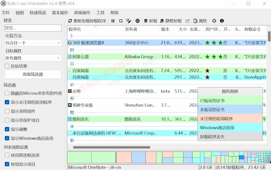Enable 使用复选框选择 checkbox
This screenshot has width=271, height=170.
click(7, 155)
